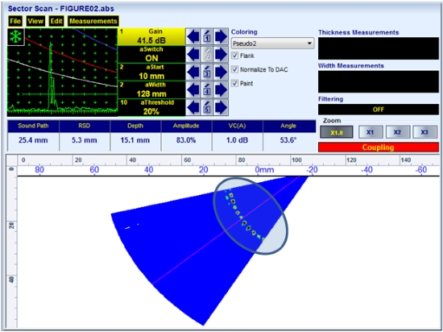Toggle the Normalize To DAC checkbox
This screenshot has height=332, width=443.
point(234,69)
